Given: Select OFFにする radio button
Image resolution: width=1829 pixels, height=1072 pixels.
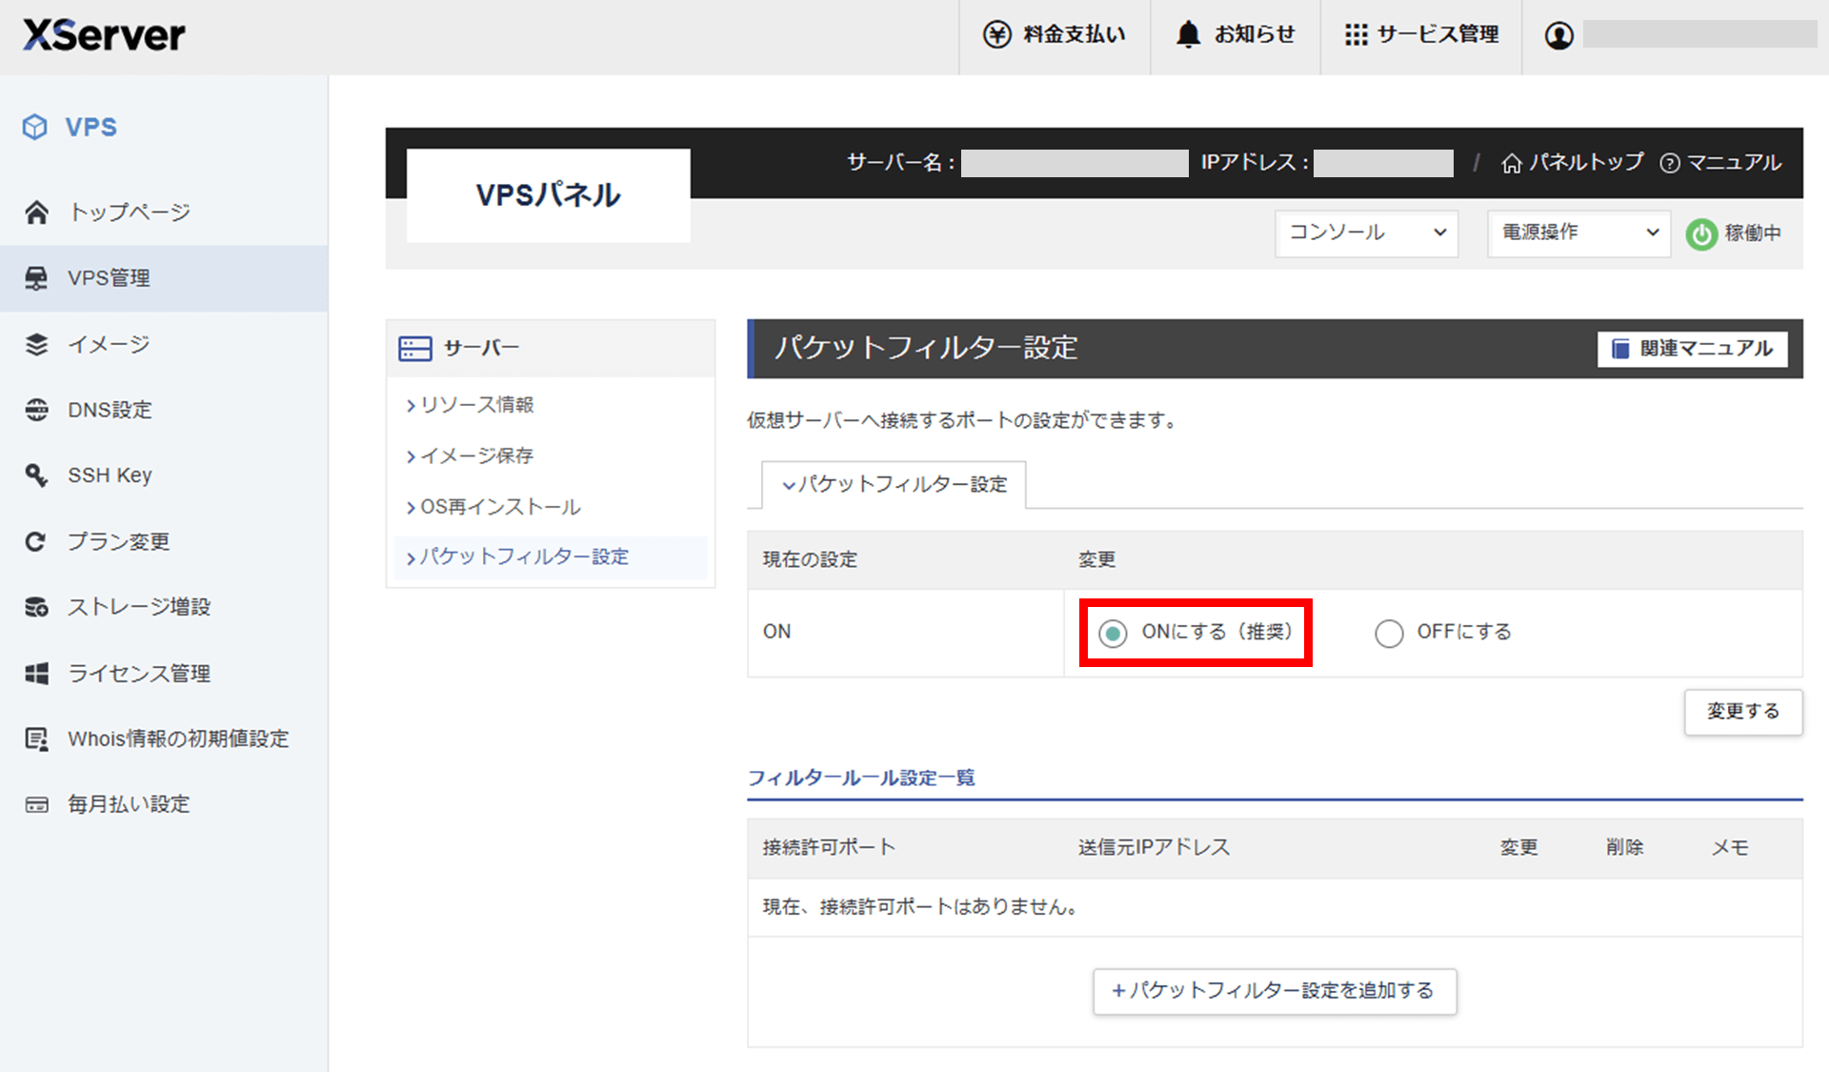Looking at the screenshot, I should (1389, 633).
